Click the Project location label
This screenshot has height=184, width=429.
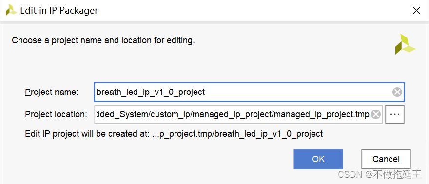point(56,115)
